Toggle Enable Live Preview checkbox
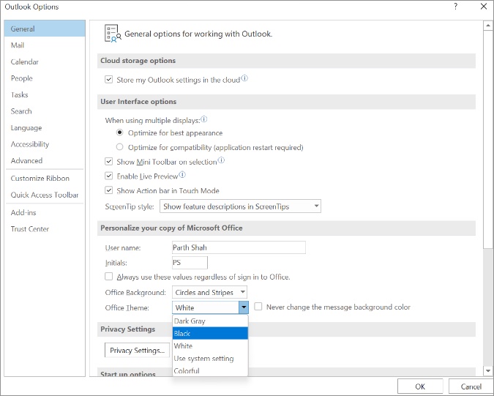The width and height of the screenshot is (494, 396). pyautogui.click(x=109, y=176)
